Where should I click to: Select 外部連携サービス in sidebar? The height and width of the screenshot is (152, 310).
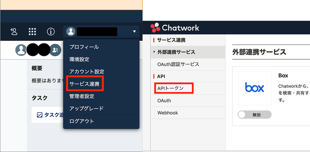pyautogui.click(x=188, y=52)
